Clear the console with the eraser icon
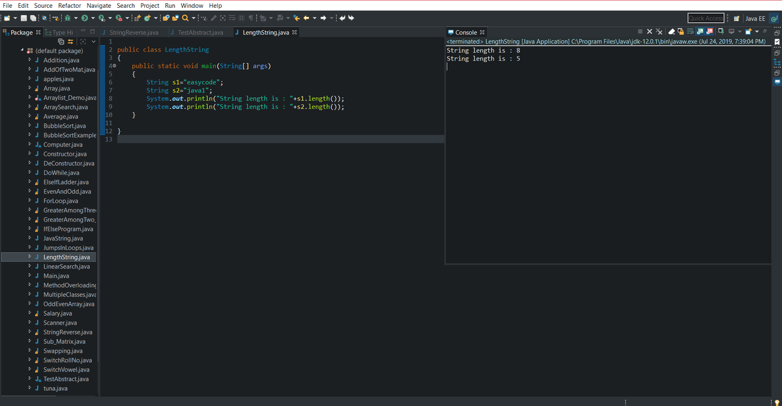Screen dimensions: 782x406 coord(671,31)
